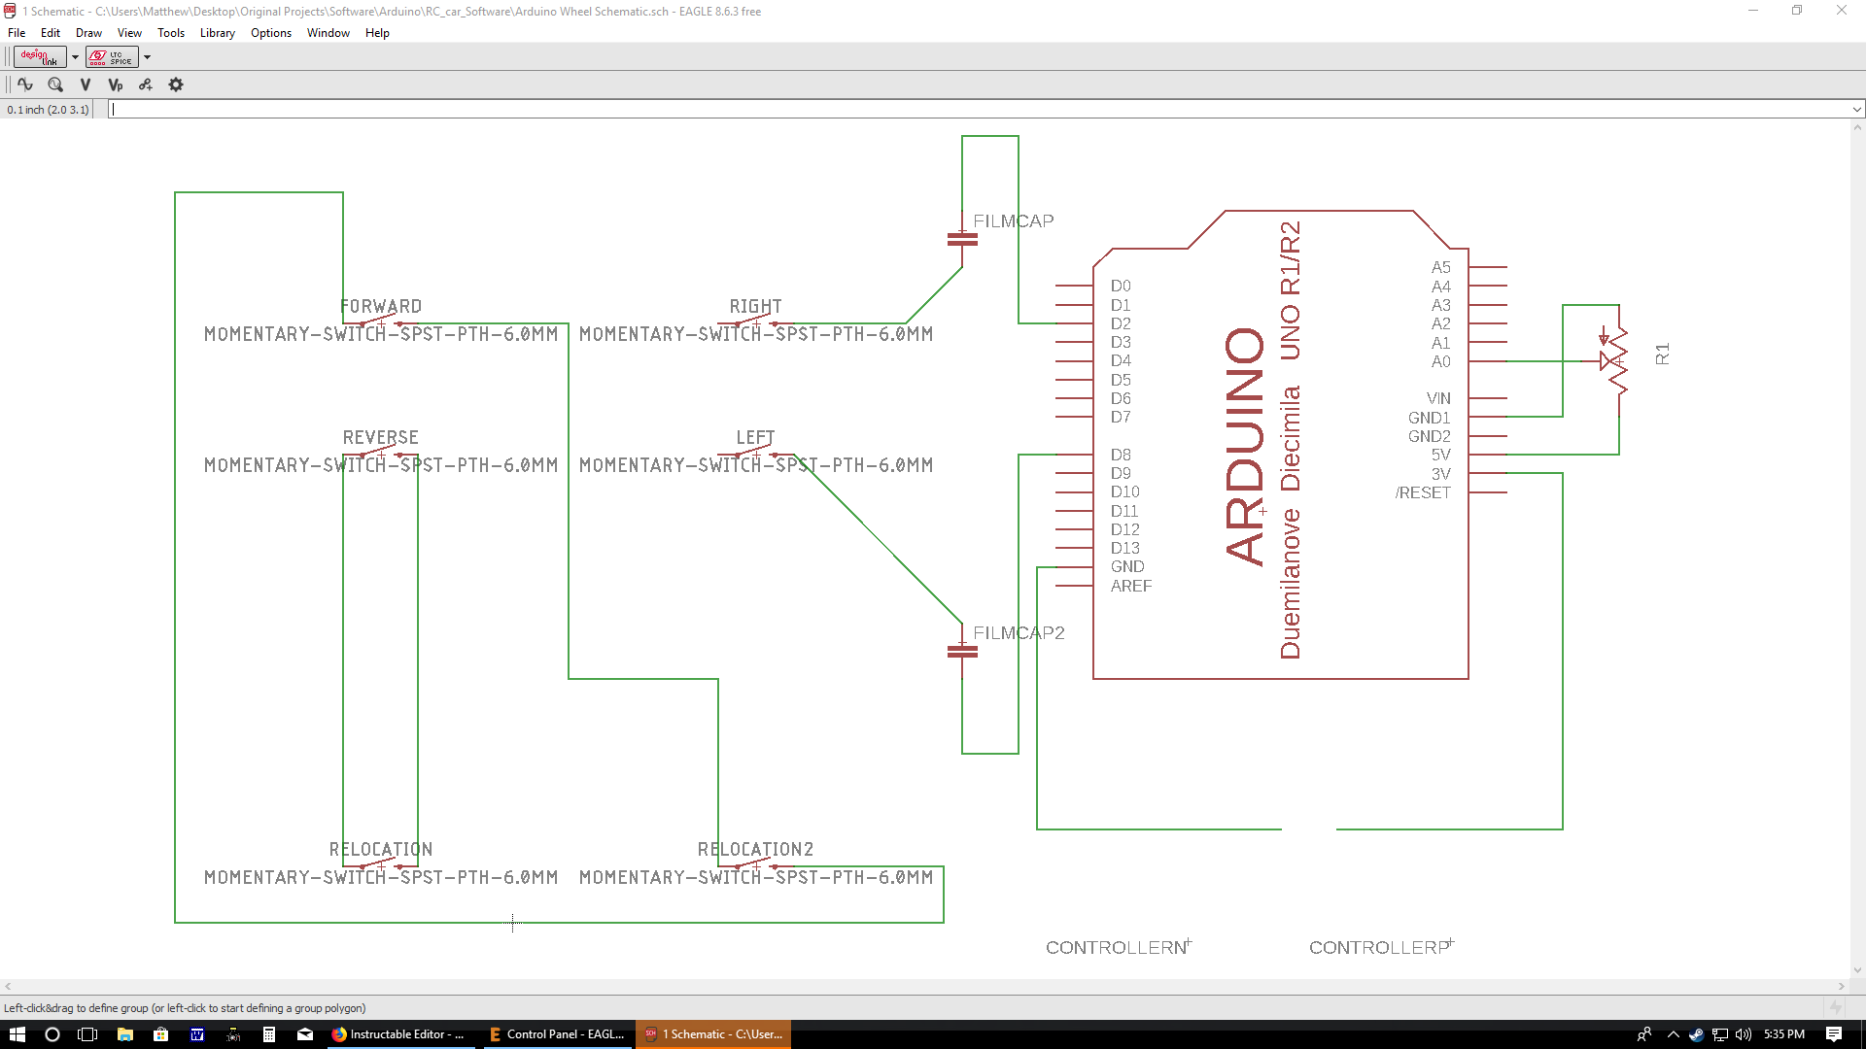Image resolution: width=1866 pixels, height=1049 pixels.
Task: Open Calculator from the taskbar
Action: tap(269, 1034)
